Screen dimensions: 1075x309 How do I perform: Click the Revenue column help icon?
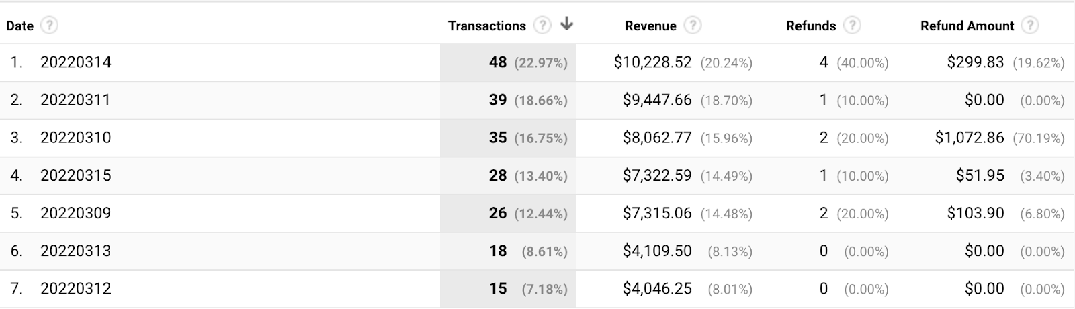(x=693, y=26)
